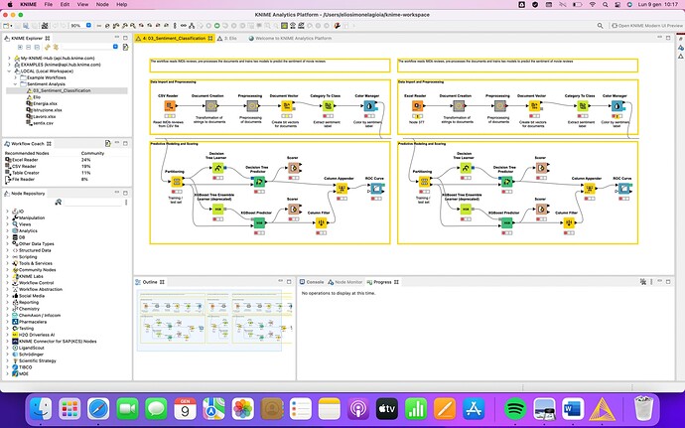Image resolution: width=685 pixels, height=428 pixels.
Task: Click Collapse All icon in KNIME Explorer
Action: click(29, 47)
